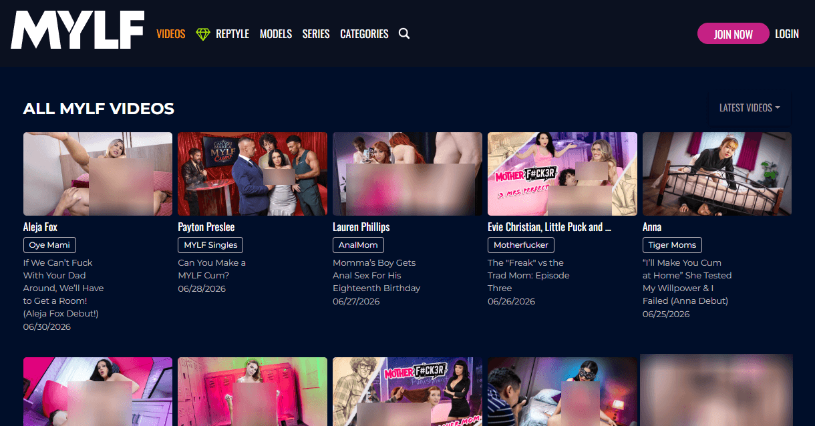Click the All MYLF Videos heading
Screen dimensions: 815x426
[x=99, y=109]
